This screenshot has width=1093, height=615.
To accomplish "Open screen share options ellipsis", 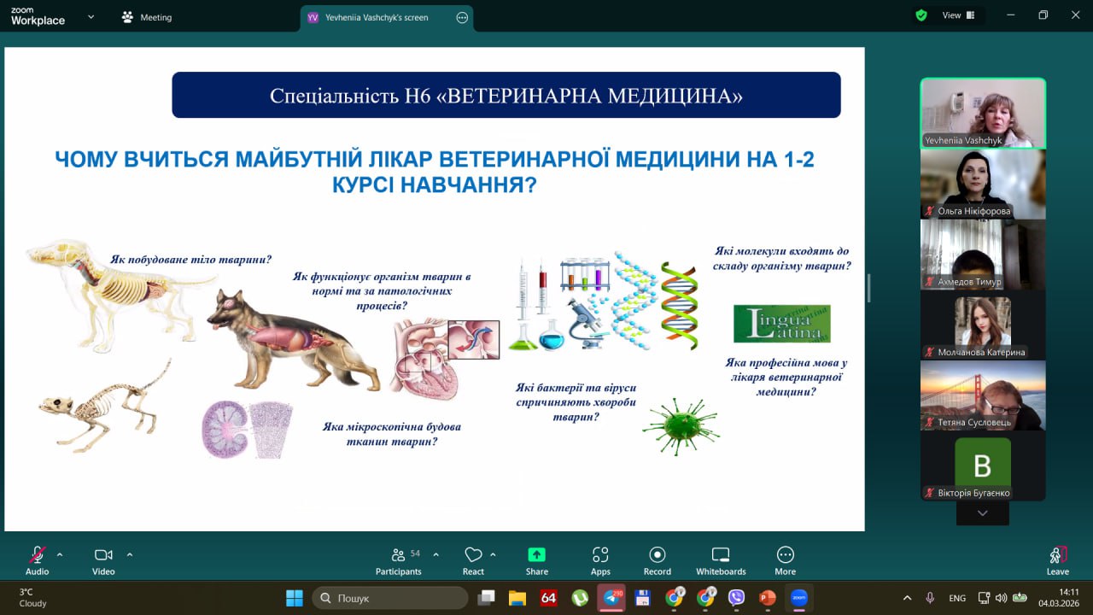I will [462, 17].
